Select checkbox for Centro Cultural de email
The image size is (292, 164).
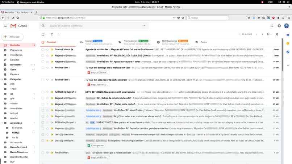coord(43,50)
